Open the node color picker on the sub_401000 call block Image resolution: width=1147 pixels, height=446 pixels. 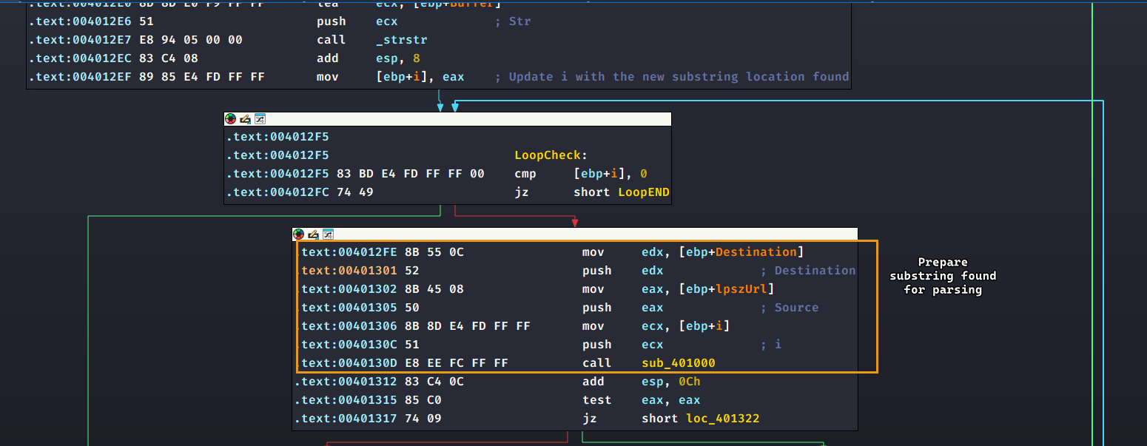(299, 234)
